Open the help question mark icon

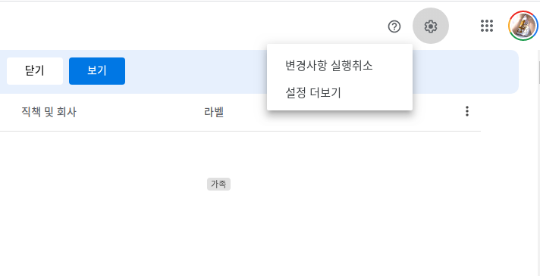point(394,26)
